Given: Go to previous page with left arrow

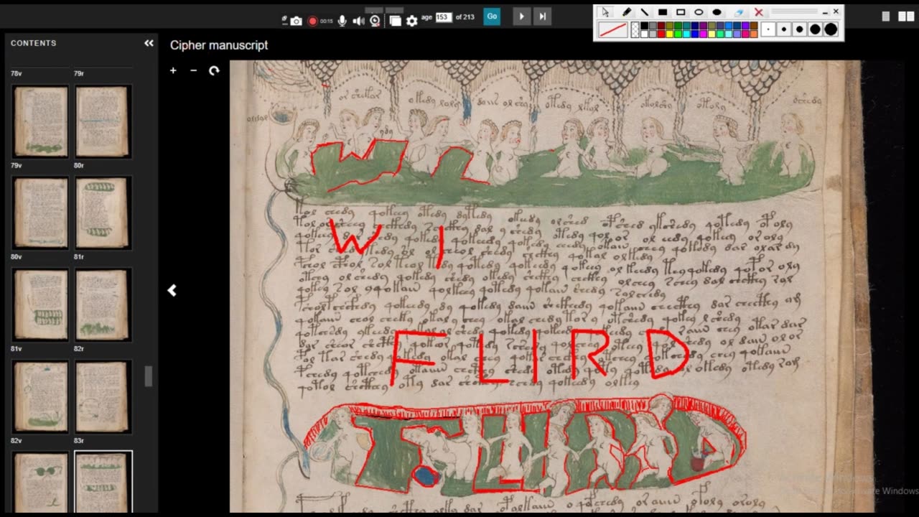Looking at the screenshot, I should coord(172,290).
